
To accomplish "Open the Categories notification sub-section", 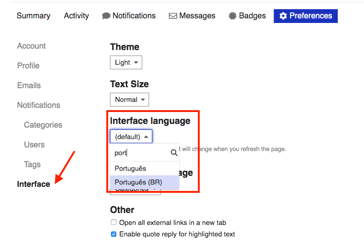I will point(43,125).
